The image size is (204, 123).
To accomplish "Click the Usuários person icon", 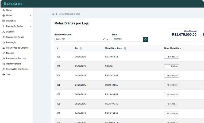I will click(3, 32).
